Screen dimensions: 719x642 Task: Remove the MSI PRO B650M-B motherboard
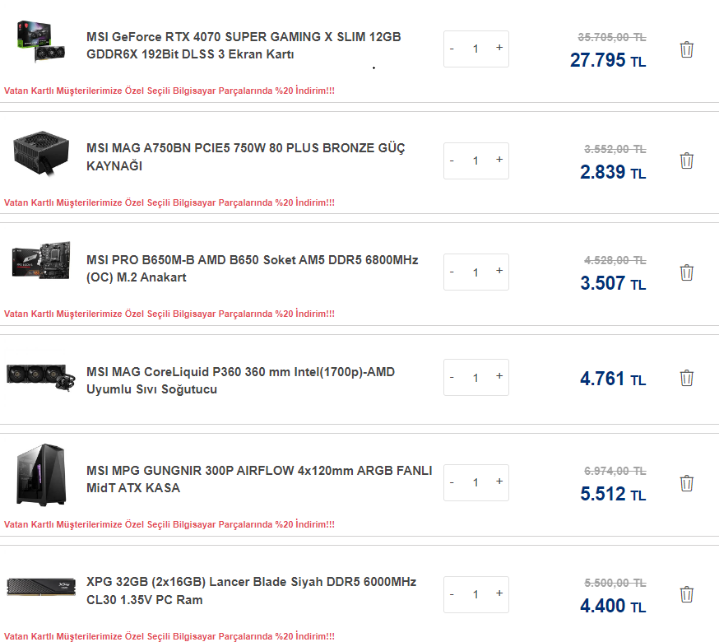[x=687, y=272]
